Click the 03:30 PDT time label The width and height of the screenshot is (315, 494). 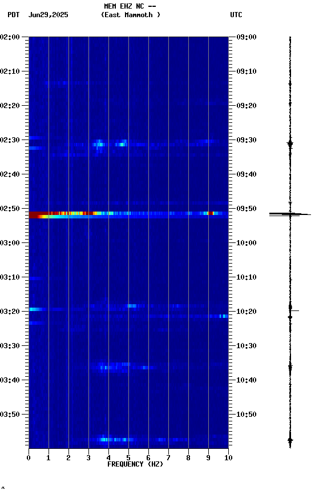tap(10, 346)
